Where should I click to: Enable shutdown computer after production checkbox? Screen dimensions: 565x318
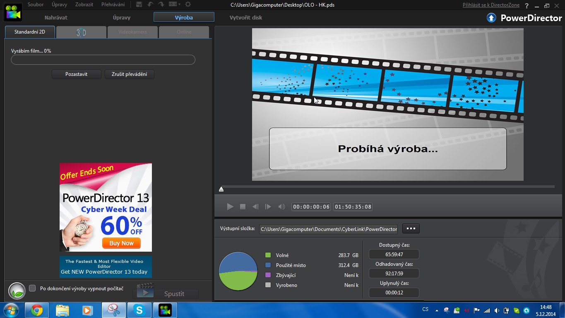point(32,288)
